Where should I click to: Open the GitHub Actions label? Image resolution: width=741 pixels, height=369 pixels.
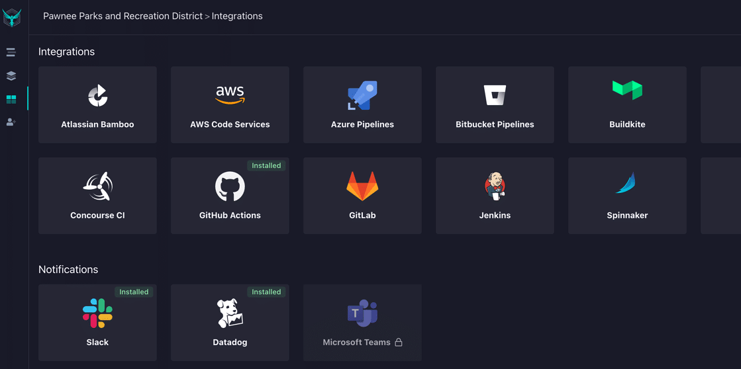(x=230, y=215)
